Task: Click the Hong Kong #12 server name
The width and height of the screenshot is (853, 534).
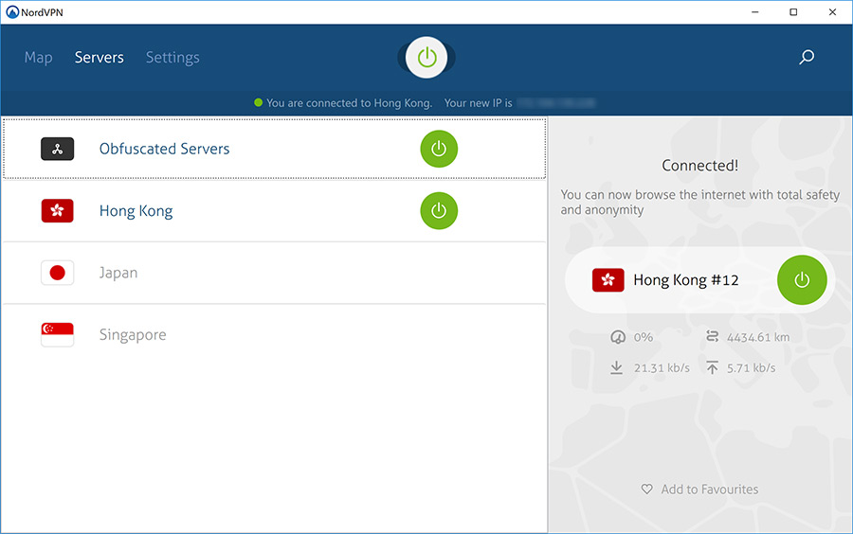Action: [x=686, y=279]
